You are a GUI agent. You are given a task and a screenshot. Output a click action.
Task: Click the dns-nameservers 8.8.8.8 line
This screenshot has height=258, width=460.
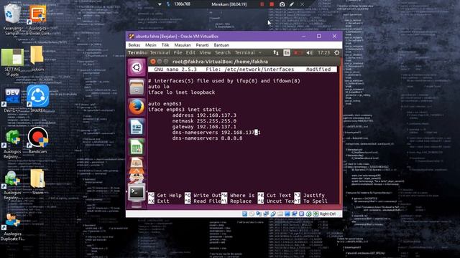point(208,138)
